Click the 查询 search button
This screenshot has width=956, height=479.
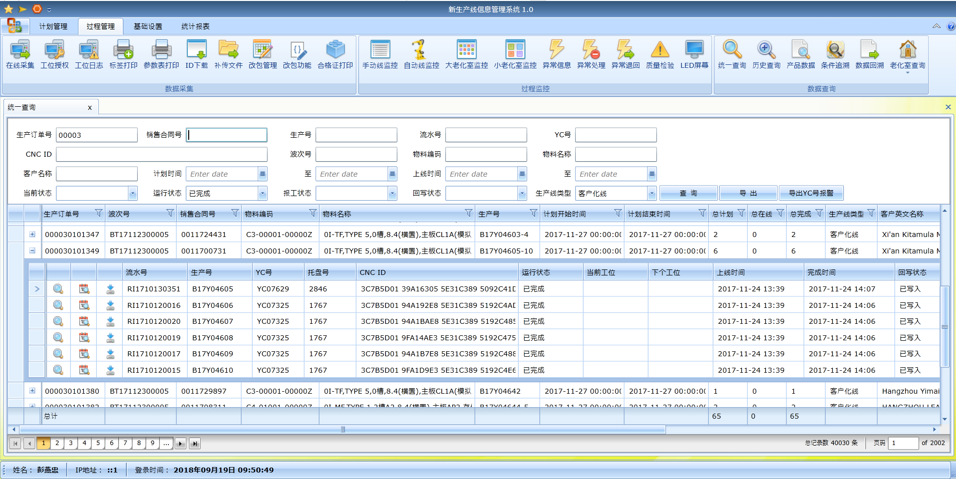pyautogui.click(x=688, y=193)
